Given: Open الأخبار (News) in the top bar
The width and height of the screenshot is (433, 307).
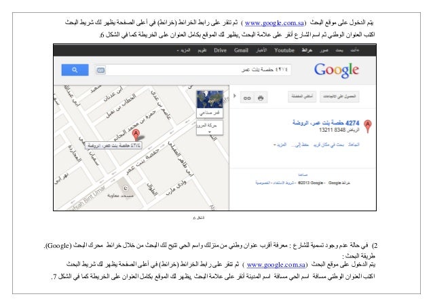Looking at the screenshot, I should [x=261, y=50].
